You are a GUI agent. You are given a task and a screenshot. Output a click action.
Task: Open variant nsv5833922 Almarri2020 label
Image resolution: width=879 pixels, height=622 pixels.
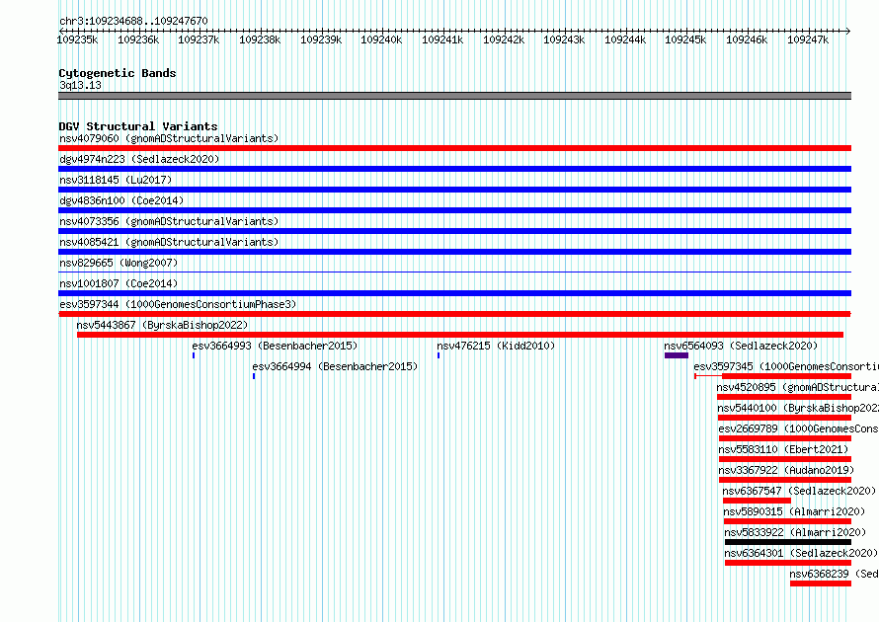click(795, 532)
